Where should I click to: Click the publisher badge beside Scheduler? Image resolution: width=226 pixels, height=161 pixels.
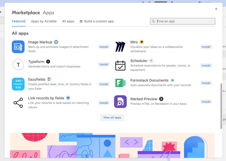(x=151, y=61)
